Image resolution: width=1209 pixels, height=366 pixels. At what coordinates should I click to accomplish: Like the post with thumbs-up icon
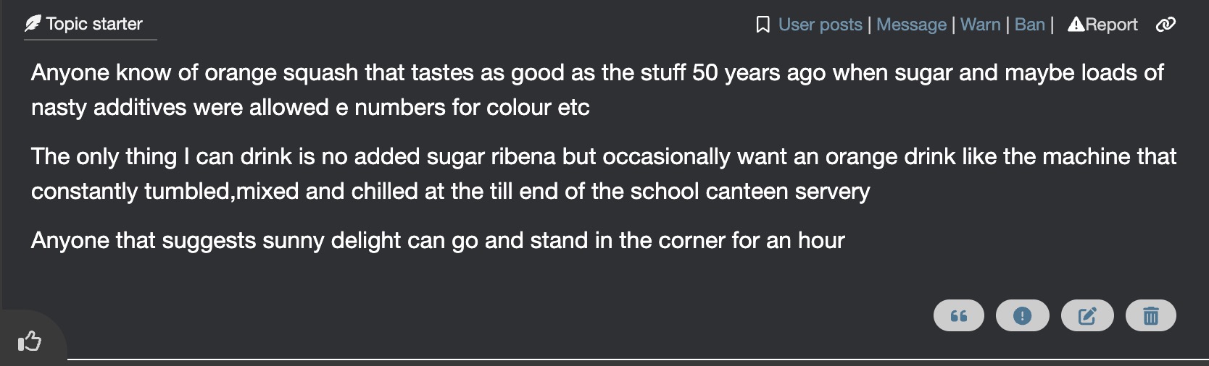click(x=30, y=340)
